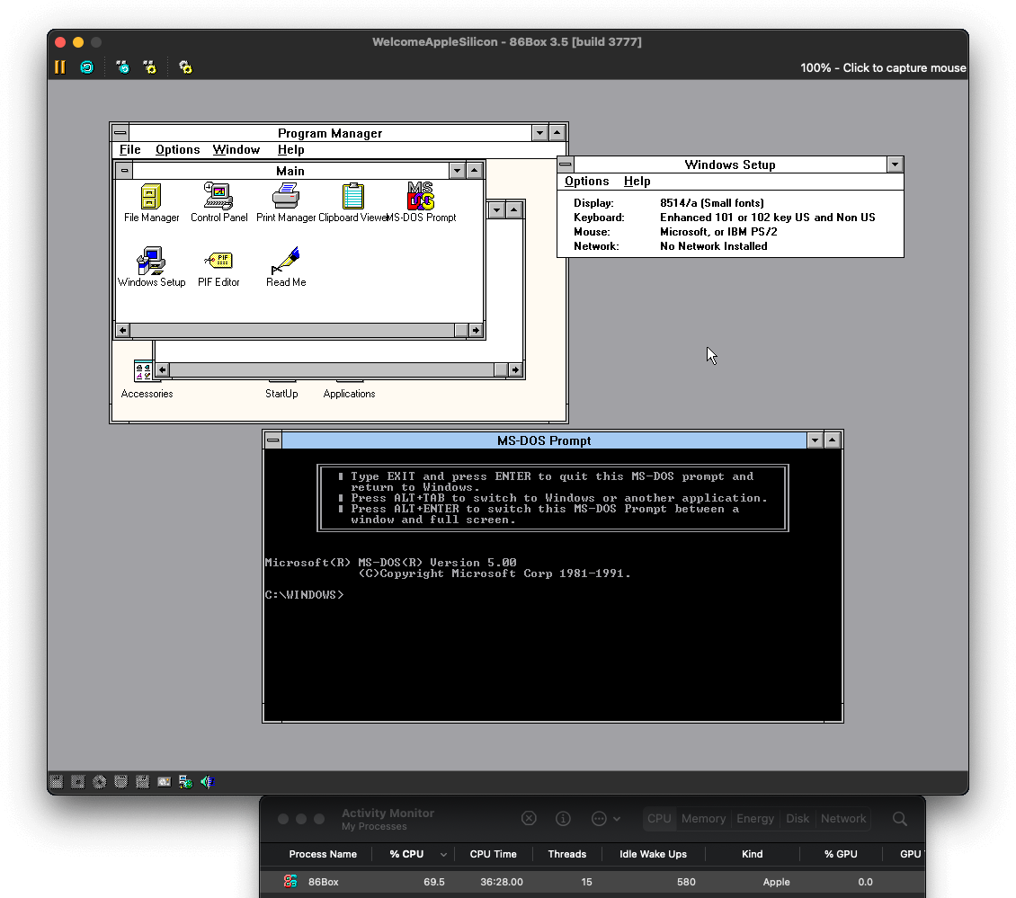Select the PIF Editor icon
Viewport: 1016px width, 898px height.
click(x=218, y=261)
